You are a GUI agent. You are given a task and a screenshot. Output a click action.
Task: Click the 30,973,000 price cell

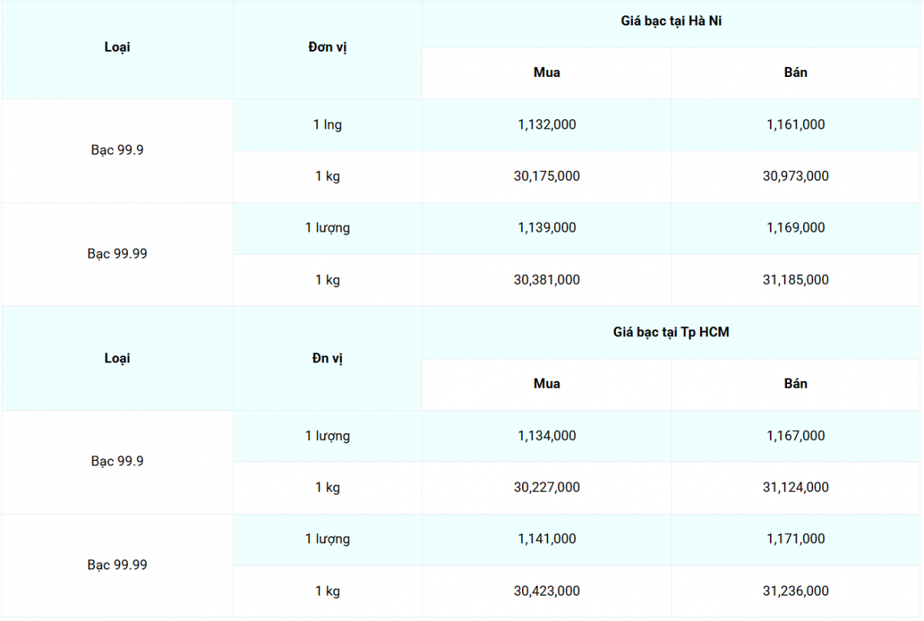point(795,176)
